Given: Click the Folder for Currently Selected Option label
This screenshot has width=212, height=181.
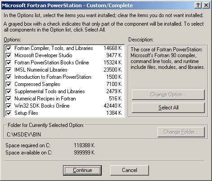Looking at the screenshot, I should pyautogui.click(x=46, y=125).
